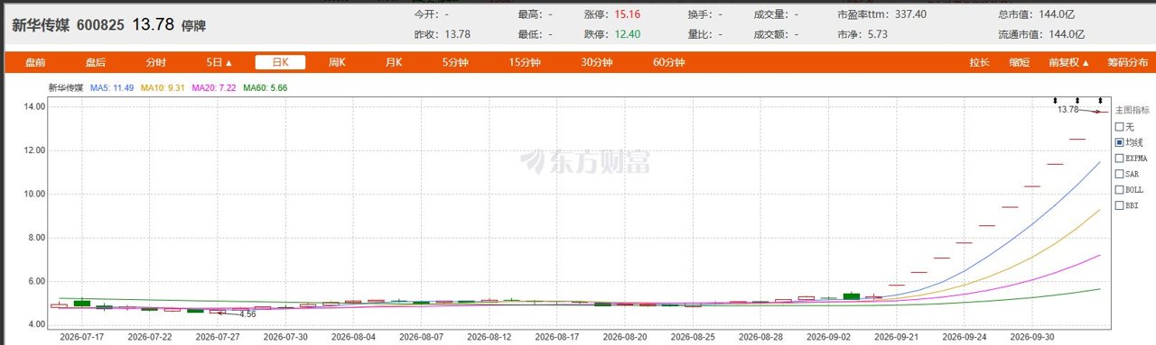The width and height of the screenshot is (1156, 345).
Task: Enable the BBI indicator checkbox
Action: [1120, 205]
